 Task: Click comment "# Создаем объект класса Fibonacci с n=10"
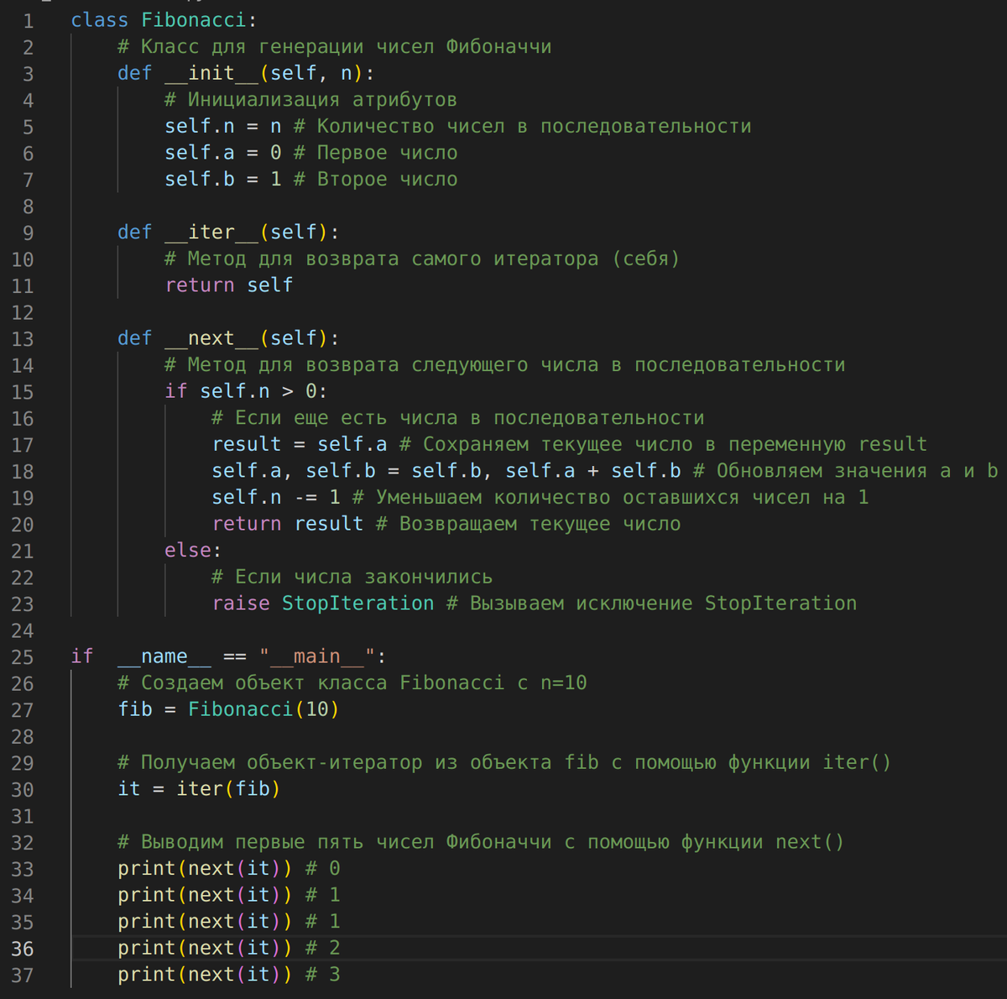tap(352, 683)
